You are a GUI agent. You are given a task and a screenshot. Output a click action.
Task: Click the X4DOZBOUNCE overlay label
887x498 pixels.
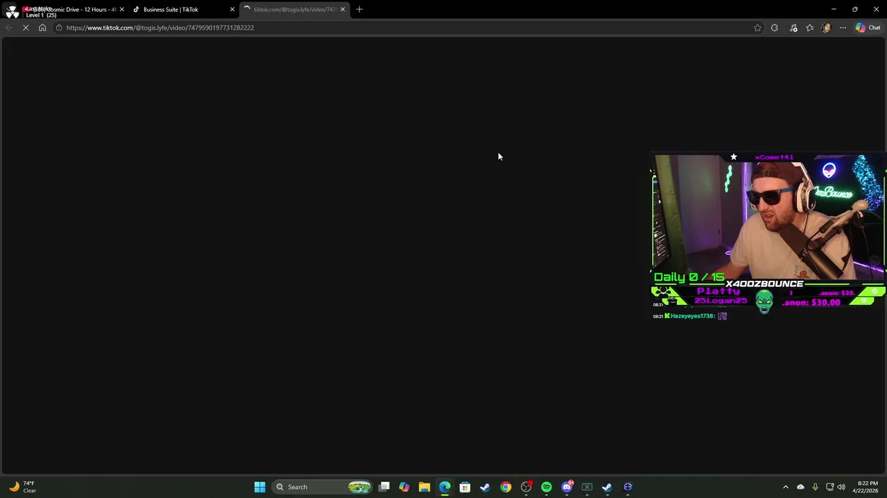pos(764,284)
